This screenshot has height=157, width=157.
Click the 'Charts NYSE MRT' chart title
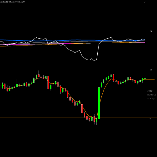click(x=17, y=2)
